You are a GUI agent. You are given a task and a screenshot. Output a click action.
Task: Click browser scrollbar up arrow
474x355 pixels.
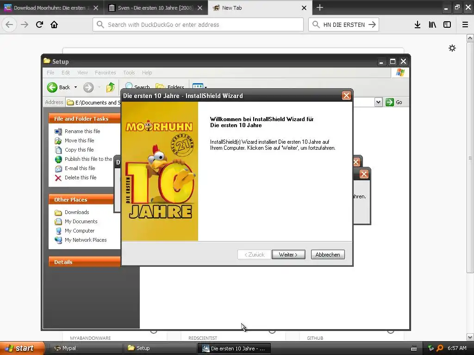click(x=470, y=38)
